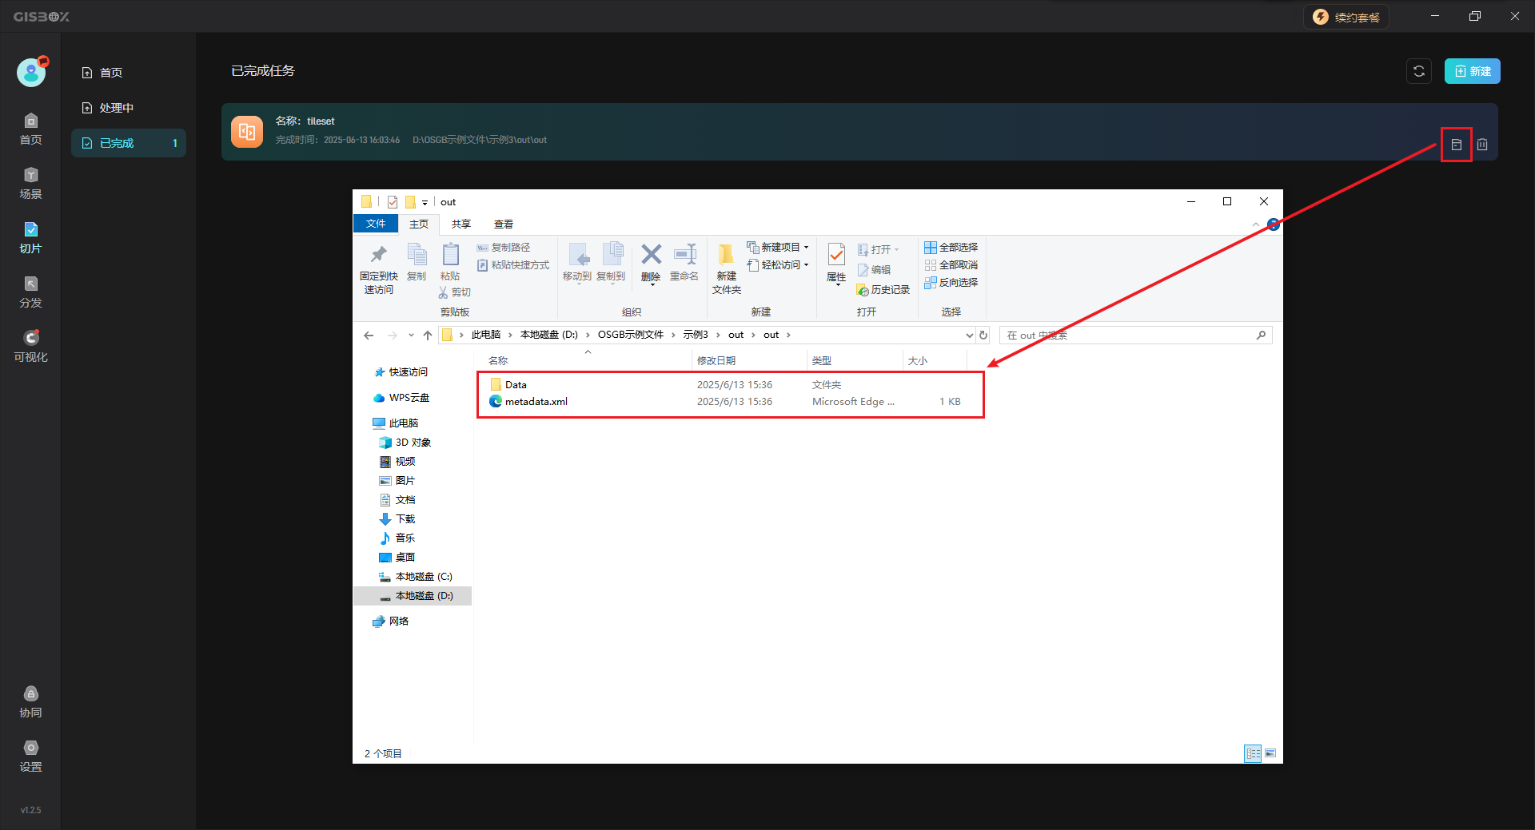
Task: Switch to the 主页 ribbon tab
Action: (419, 224)
